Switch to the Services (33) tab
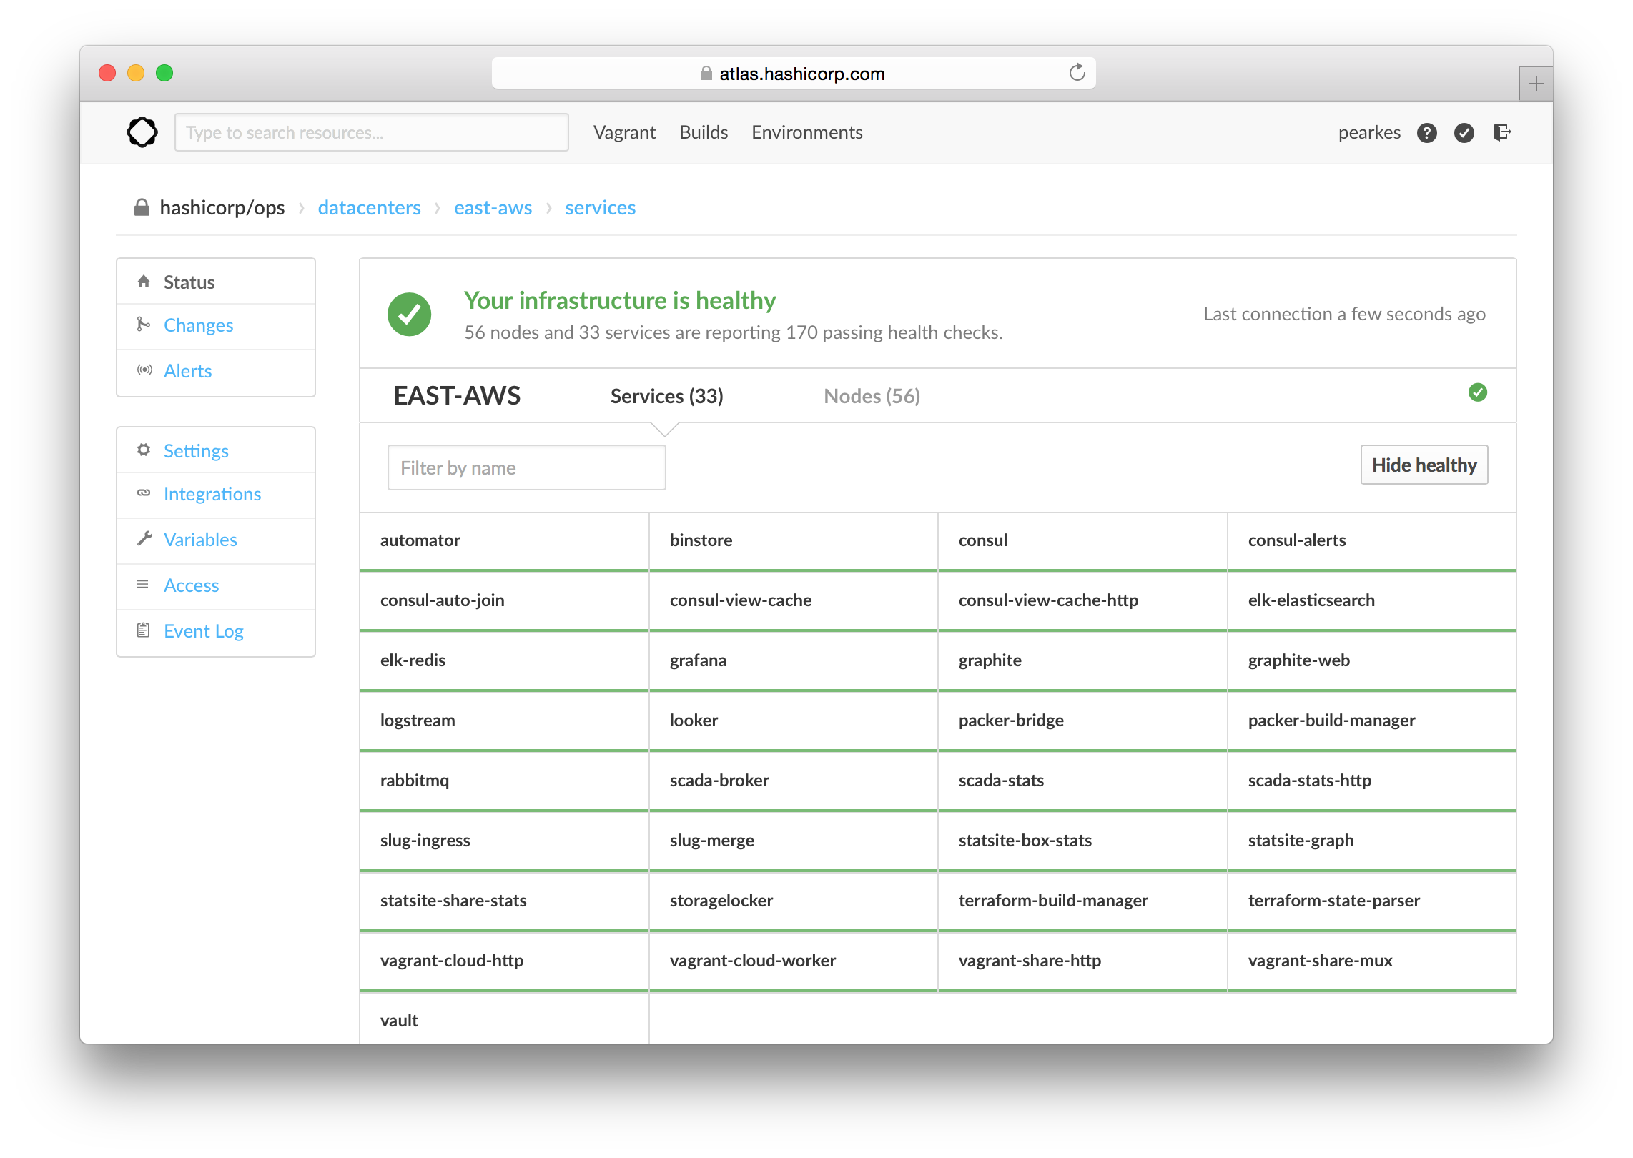 tap(666, 396)
